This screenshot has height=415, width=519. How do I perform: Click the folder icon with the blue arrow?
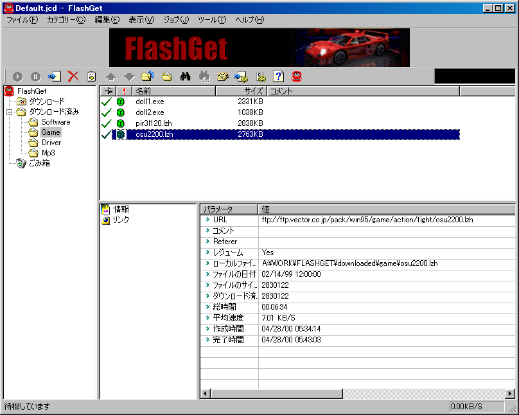(148, 76)
